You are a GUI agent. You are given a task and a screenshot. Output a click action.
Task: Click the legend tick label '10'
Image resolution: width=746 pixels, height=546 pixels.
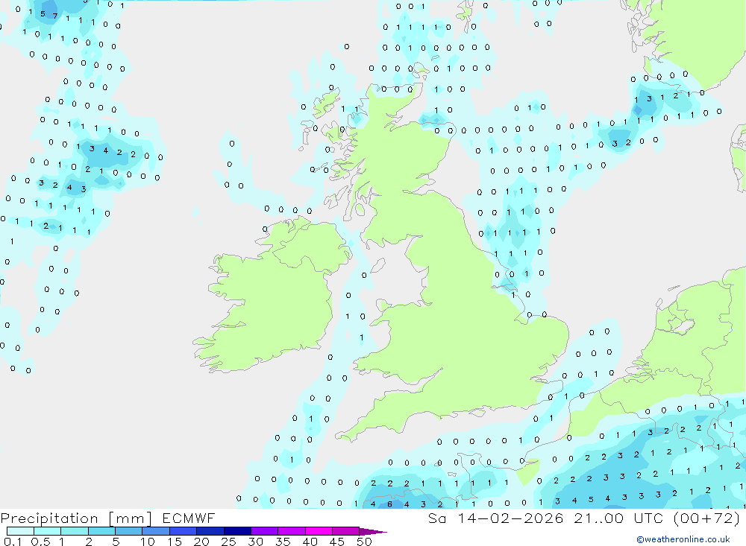[148, 542]
